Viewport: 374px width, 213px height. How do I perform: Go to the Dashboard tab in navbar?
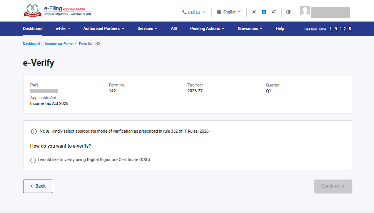pos(33,28)
